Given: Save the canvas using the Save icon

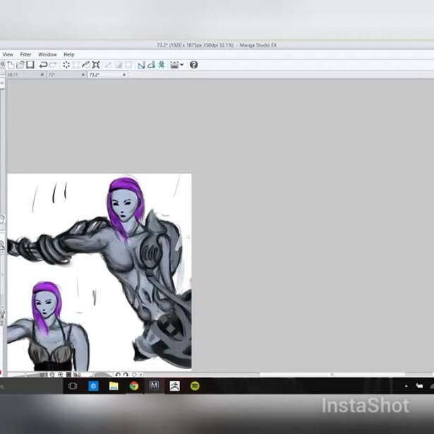Looking at the screenshot, I should (x=30, y=65).
